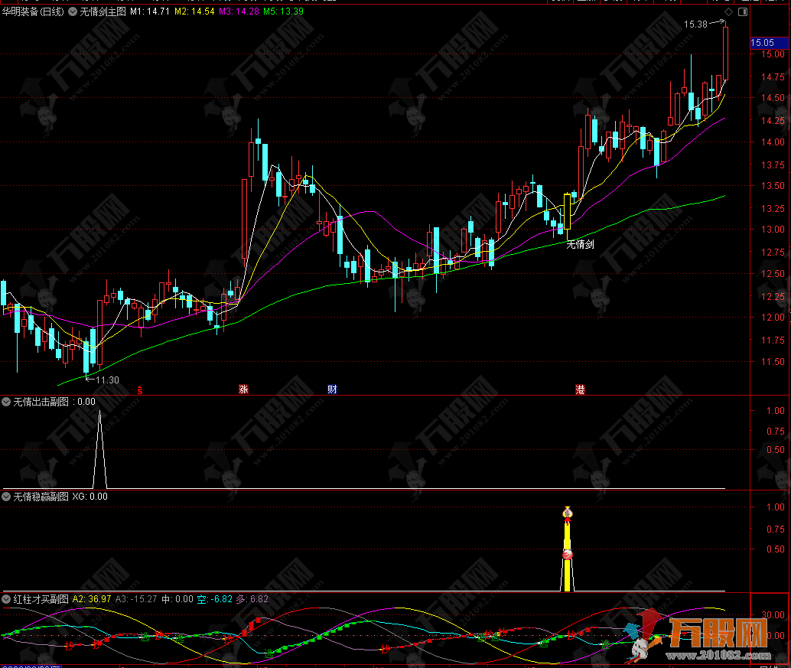The height and width of the screenshot is (668, 791).
Task: Click the top signal icon on yellow spike
Action: (x=567, y=513)
